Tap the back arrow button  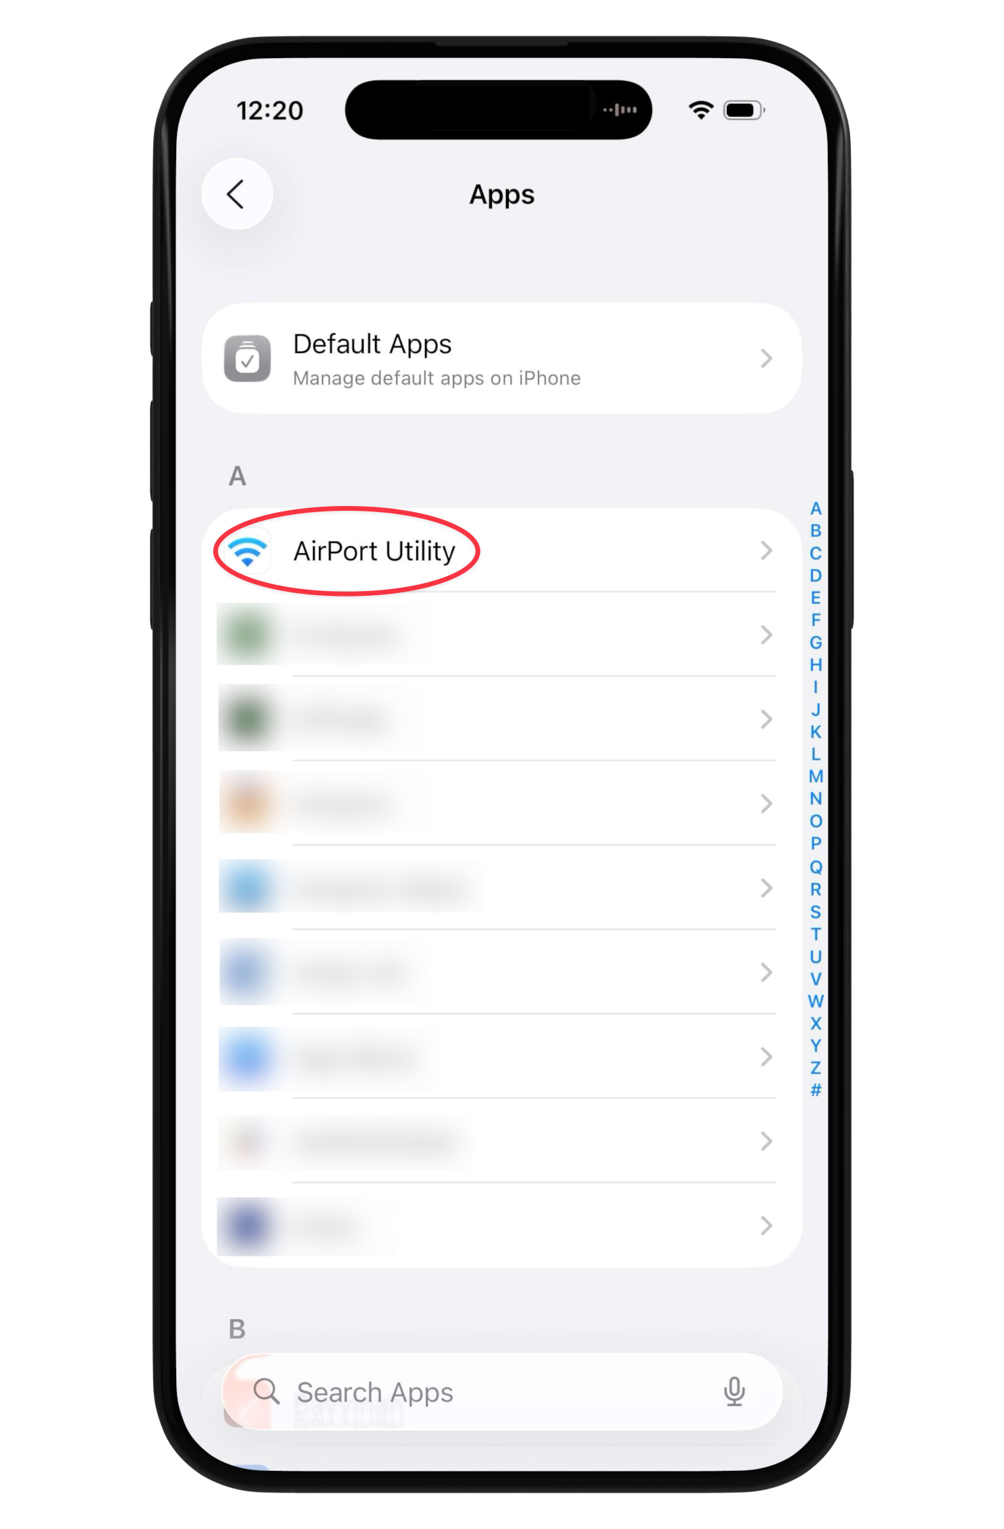pyautogui.click(x=237, y=194)
